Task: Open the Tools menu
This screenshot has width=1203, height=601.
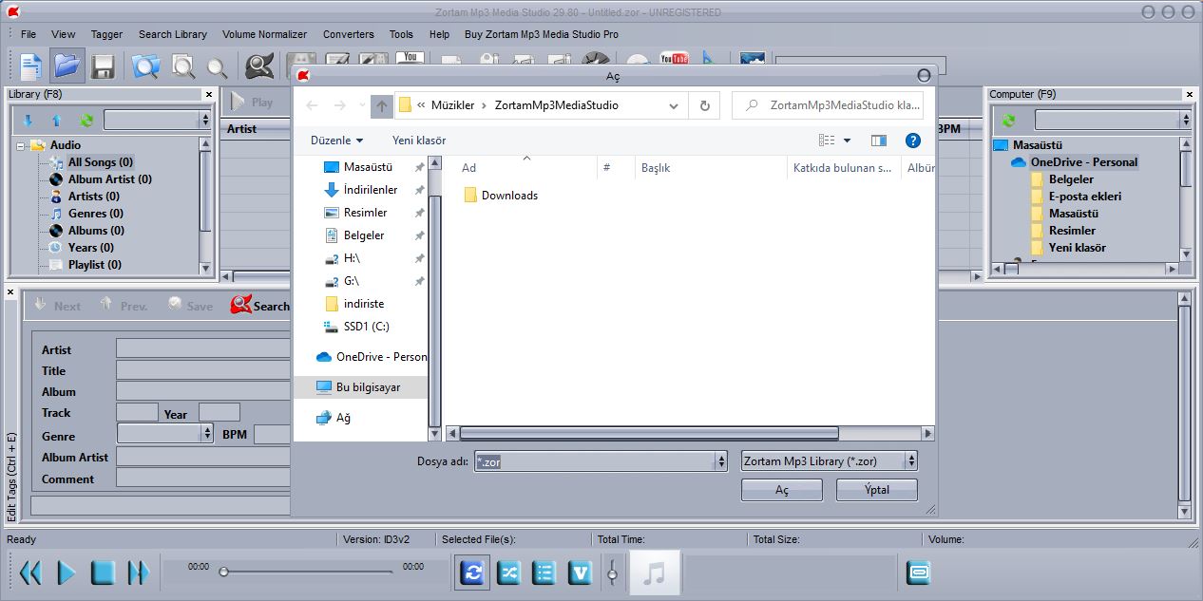Action: (x=402, y=34)
